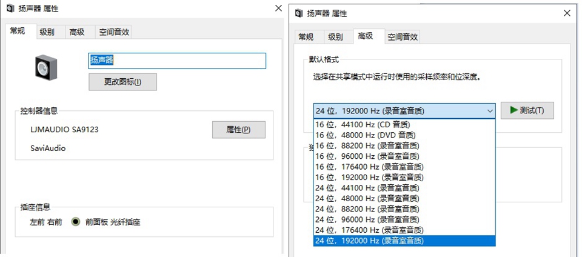Switch to 常规 tab in right window
Screen dimensions: 582x257
306,36
